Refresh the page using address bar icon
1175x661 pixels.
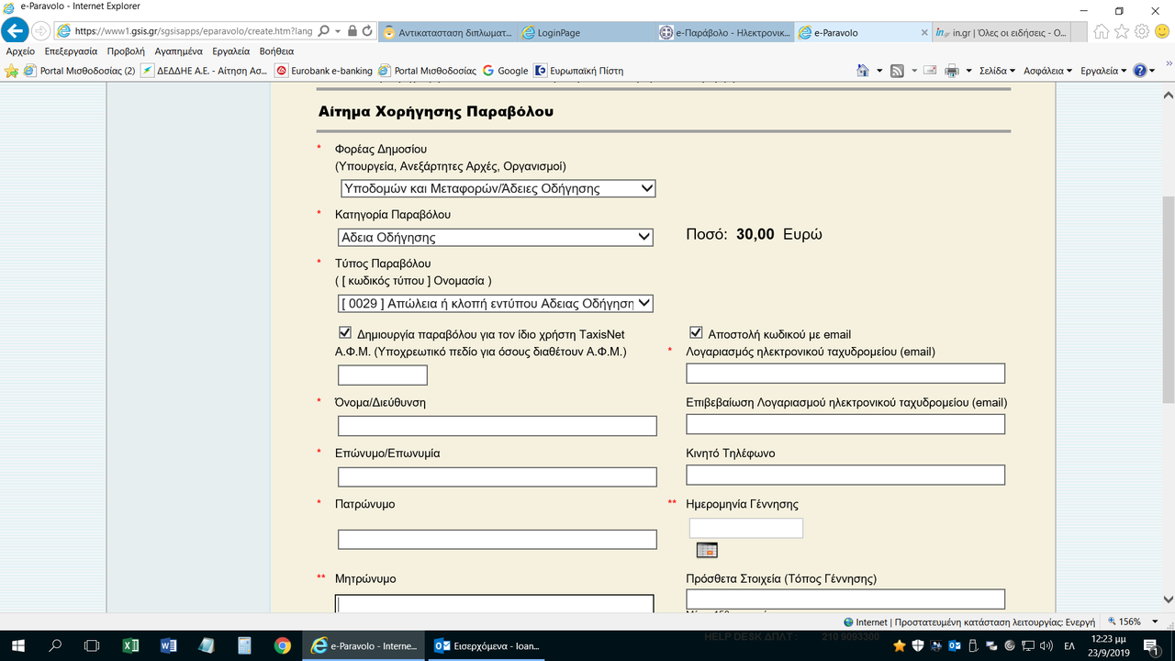point(367,31)
